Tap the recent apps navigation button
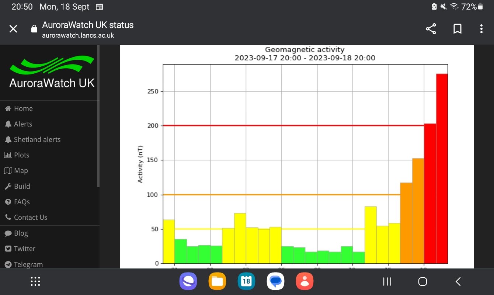 click(x=387, y=282)
